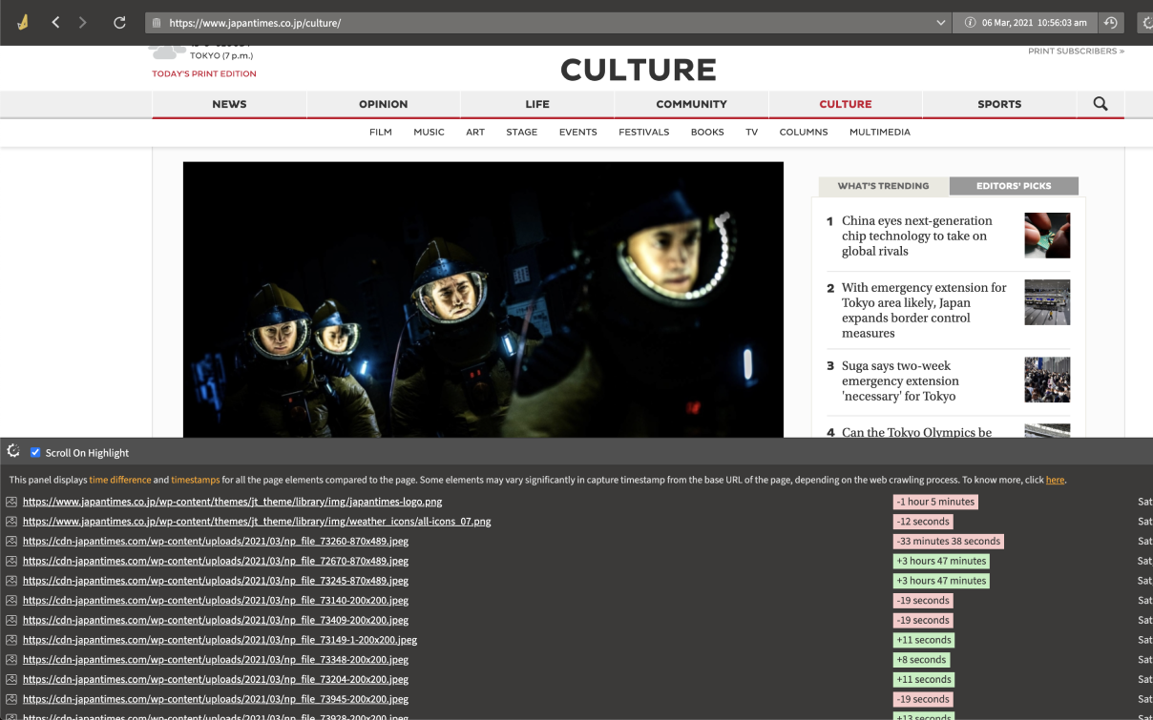Image resolution: width=1153 pixels, height=720 pixels.
Task: Go to FILM subsection
Action: tap(381, 133)
